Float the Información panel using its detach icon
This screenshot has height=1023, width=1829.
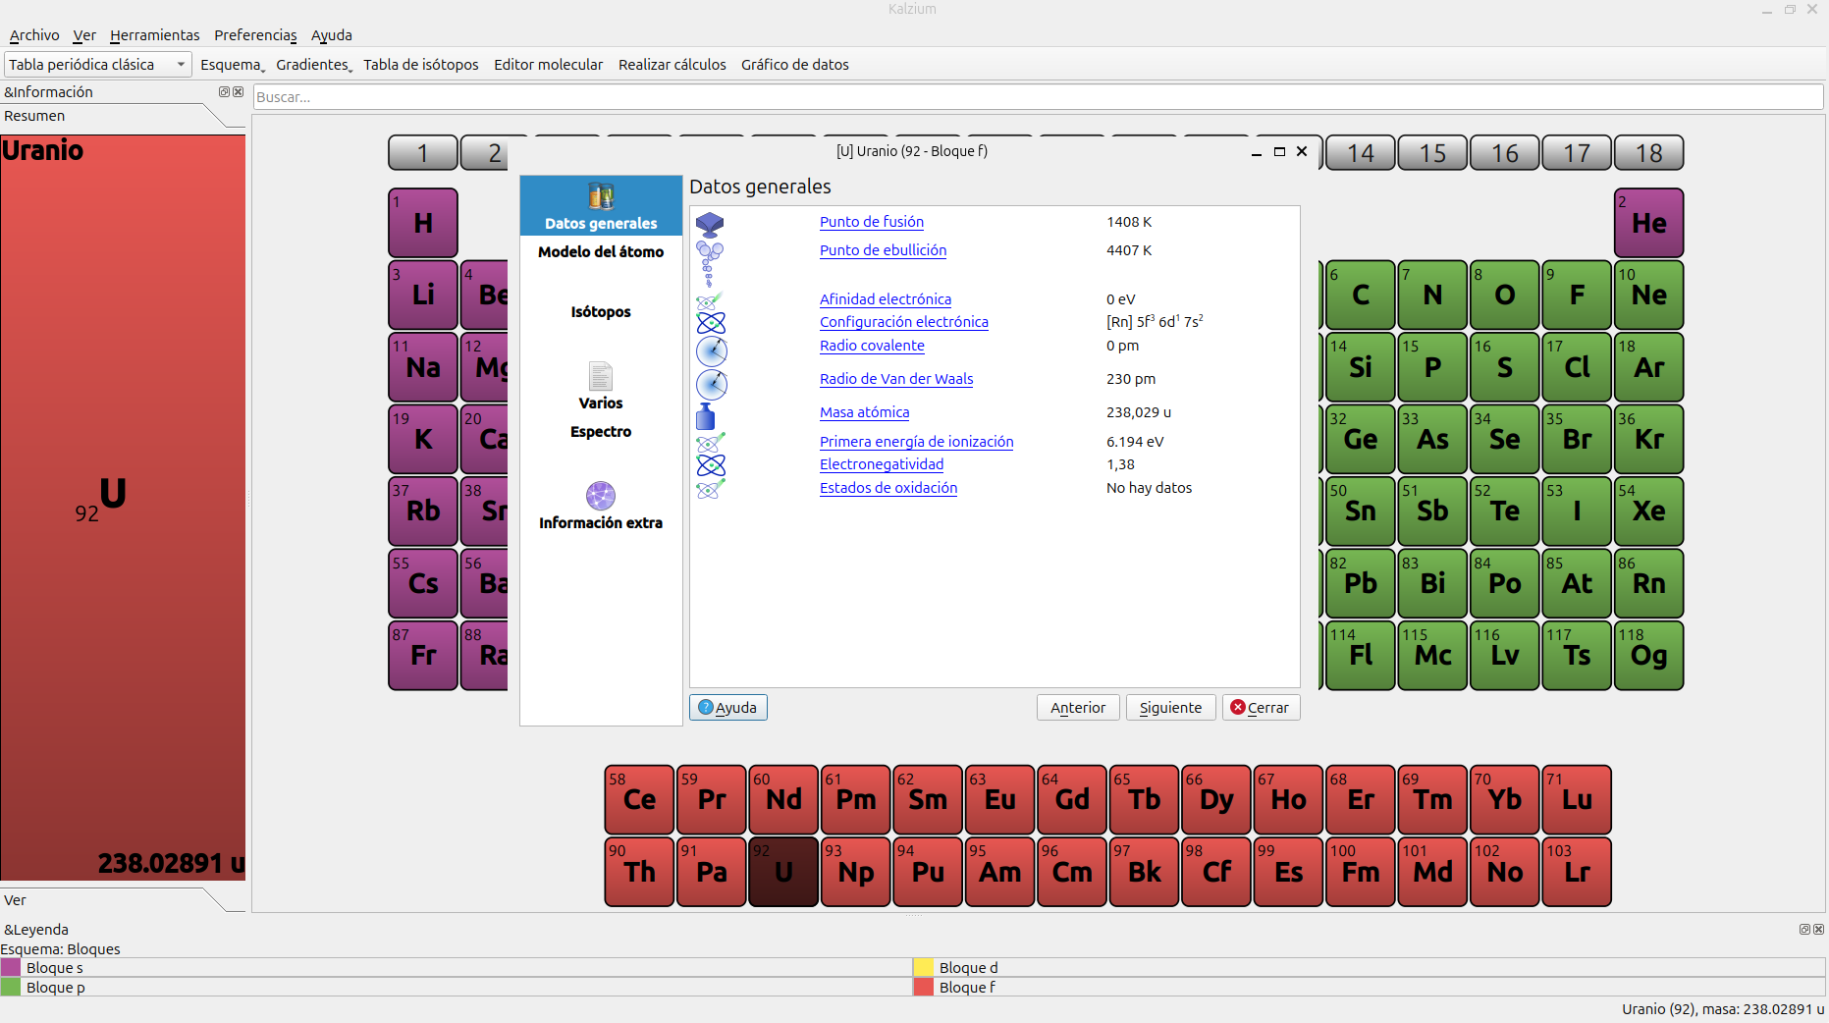point(224,92)
